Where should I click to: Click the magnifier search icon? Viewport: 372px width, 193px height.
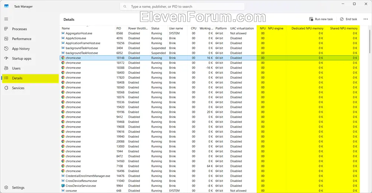pos(125,7)
